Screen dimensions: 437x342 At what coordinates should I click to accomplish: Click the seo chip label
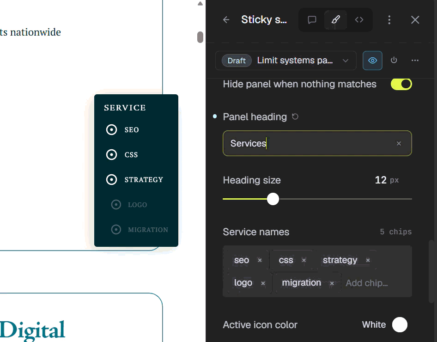click(241, 260)
